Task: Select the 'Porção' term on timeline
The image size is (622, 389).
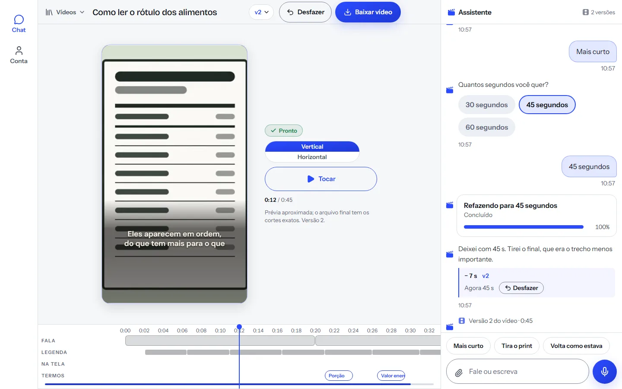Action: coord(339,376)
